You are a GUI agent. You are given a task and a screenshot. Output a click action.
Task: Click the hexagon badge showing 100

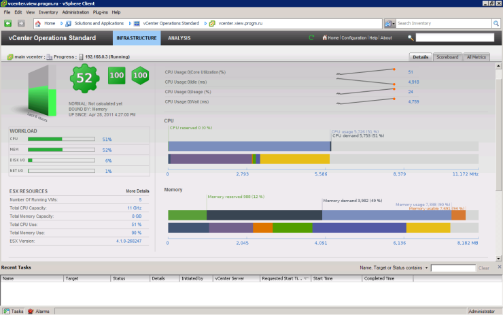coord(140,76)
